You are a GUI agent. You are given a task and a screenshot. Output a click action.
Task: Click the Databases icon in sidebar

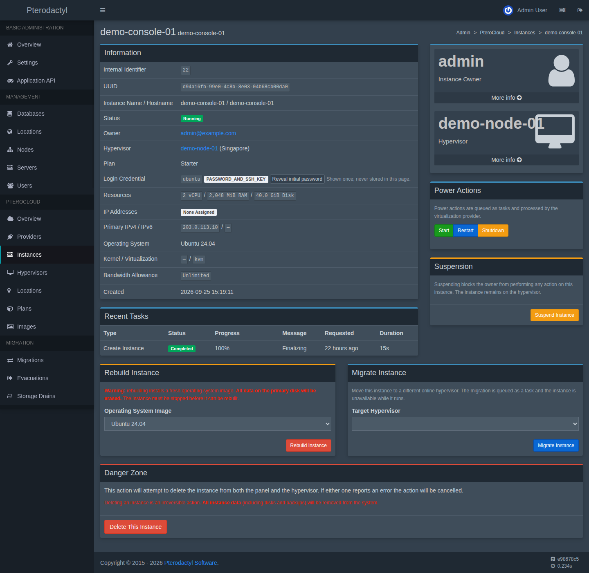point(10,114)
